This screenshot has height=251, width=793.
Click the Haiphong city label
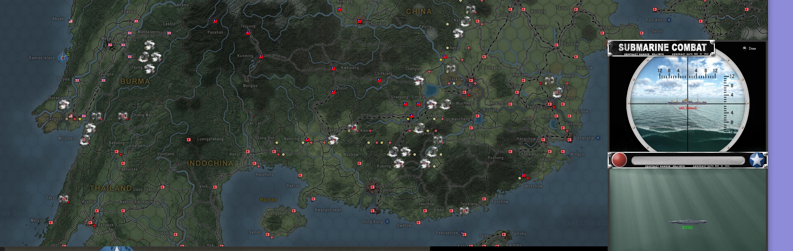click(265, 175)
